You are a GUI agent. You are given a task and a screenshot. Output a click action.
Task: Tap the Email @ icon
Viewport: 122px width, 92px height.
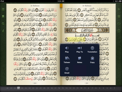click(67, 69)
